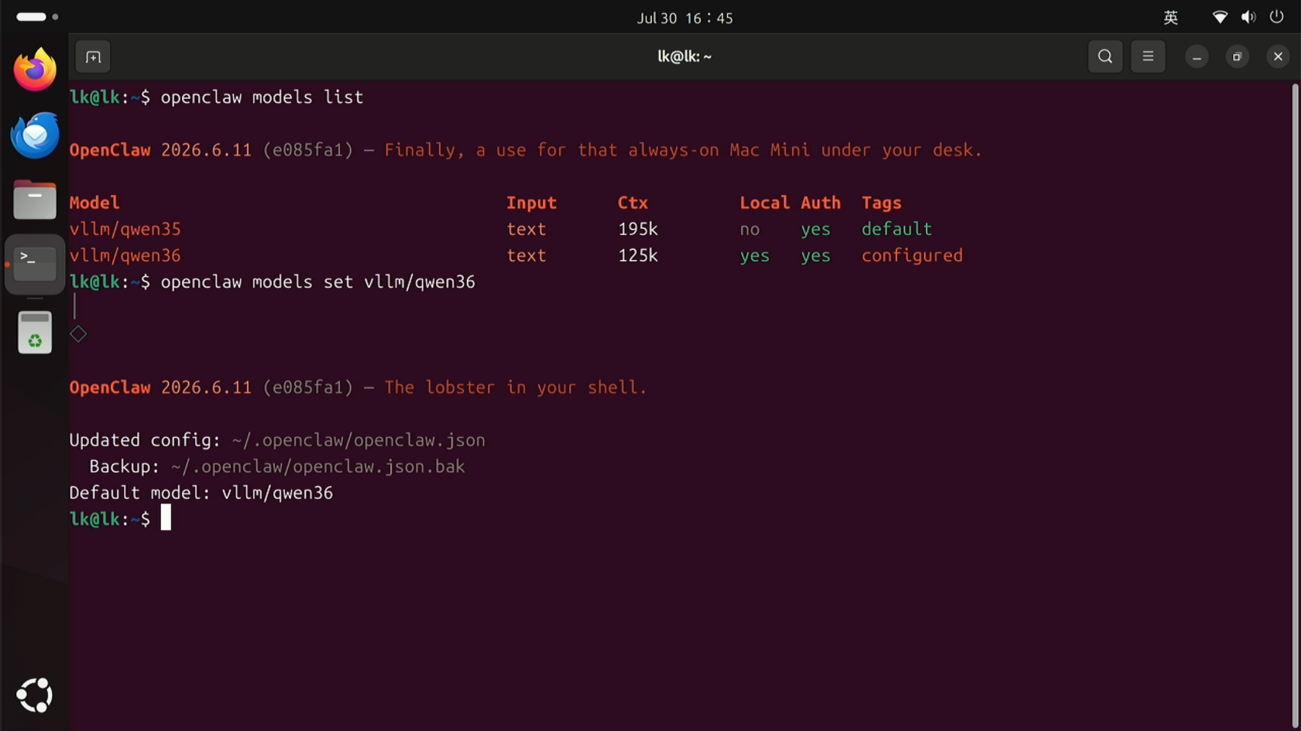Launch Firefox from the dock
Screen dimensions: 1301x731
[35, 70]
